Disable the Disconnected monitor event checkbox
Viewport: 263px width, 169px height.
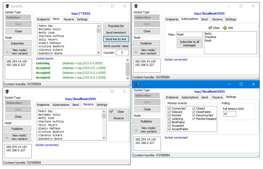point(194,115)
